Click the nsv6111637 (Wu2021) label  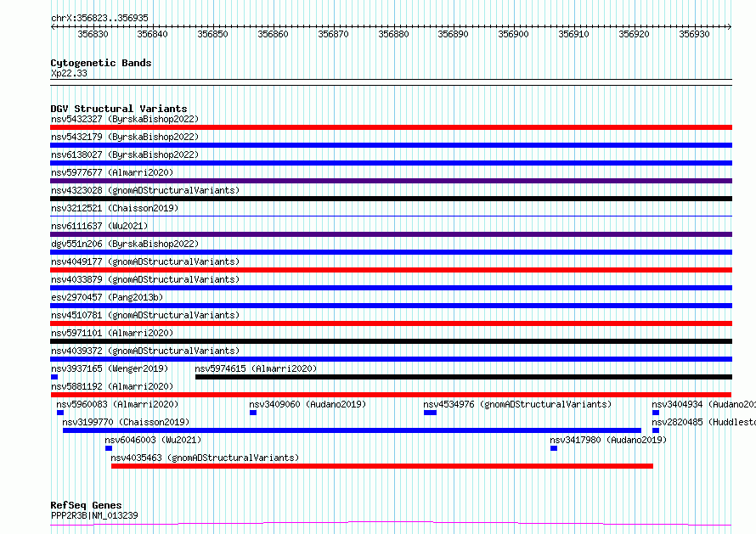point(99,226)
